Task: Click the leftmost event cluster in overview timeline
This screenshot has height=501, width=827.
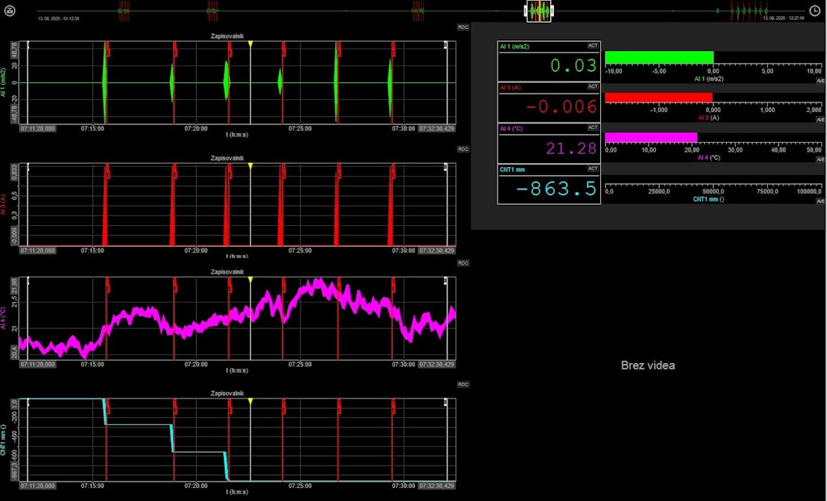Action: 124,11
